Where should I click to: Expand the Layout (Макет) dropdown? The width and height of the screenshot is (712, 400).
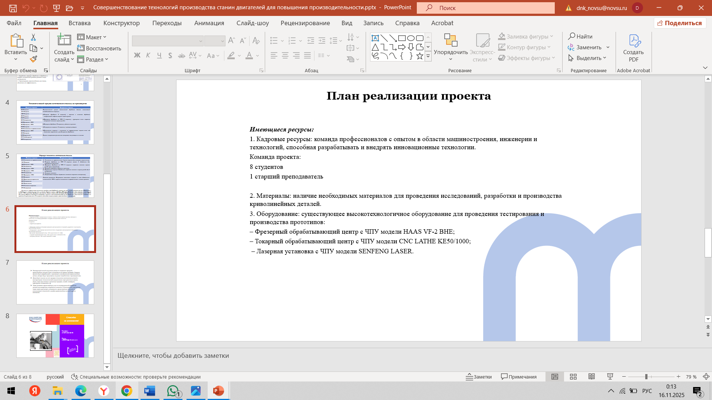[x=92, y=37]
